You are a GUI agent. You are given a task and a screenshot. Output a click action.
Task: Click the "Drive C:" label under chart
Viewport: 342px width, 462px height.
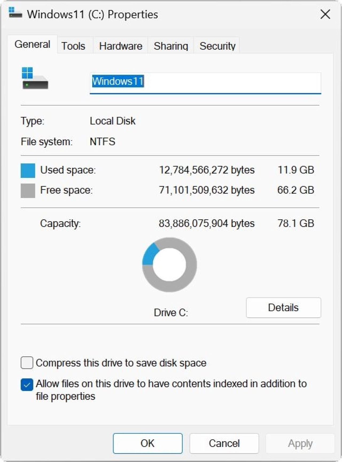pos(171,312)
